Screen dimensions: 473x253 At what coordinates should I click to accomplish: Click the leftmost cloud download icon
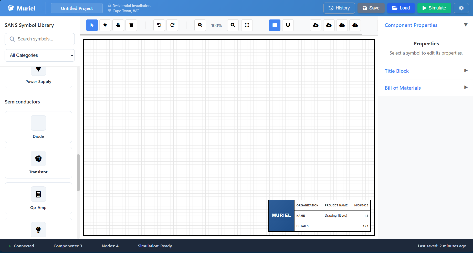[x=316, y=25]
